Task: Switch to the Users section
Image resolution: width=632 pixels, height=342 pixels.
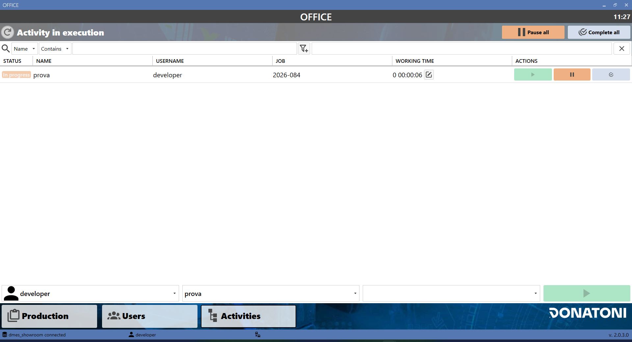Action: point(149,316)
